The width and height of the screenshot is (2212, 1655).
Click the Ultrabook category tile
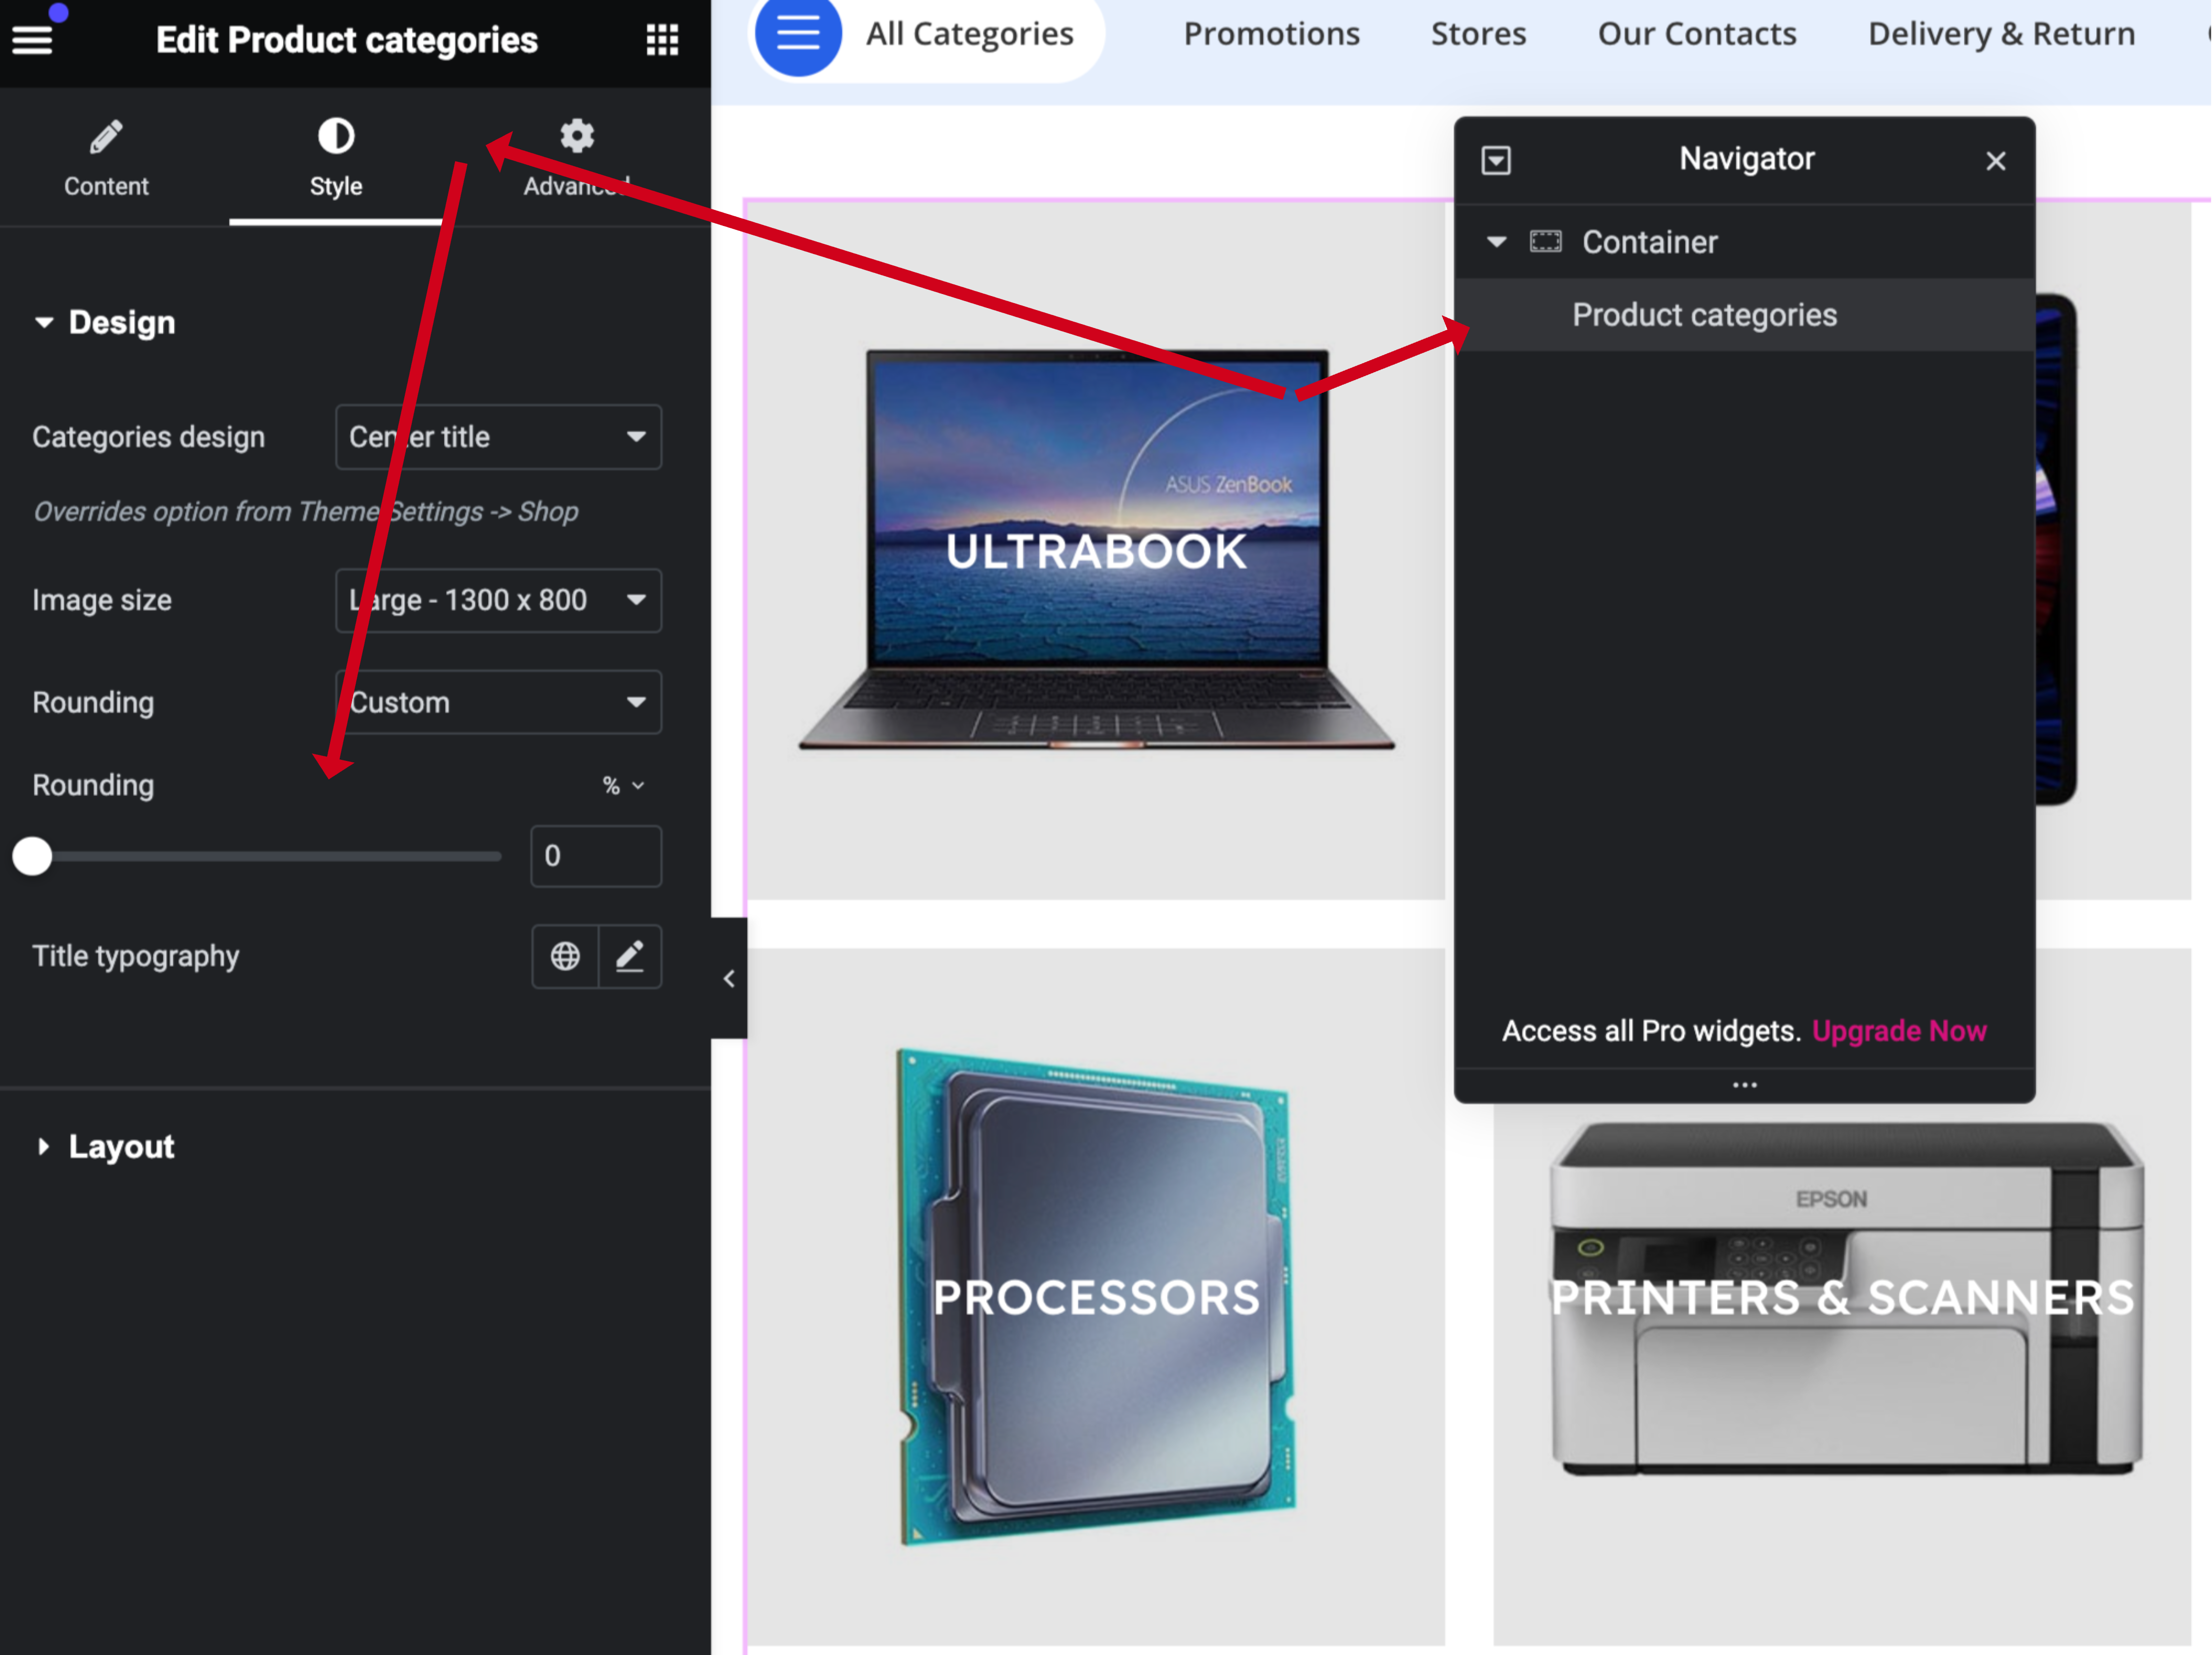[1096, 551]
